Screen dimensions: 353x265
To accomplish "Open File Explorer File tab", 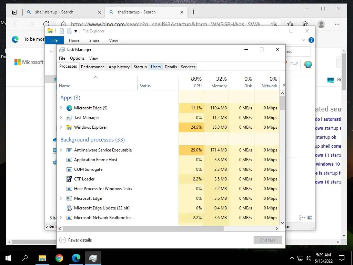I will [x=54, y=40].
